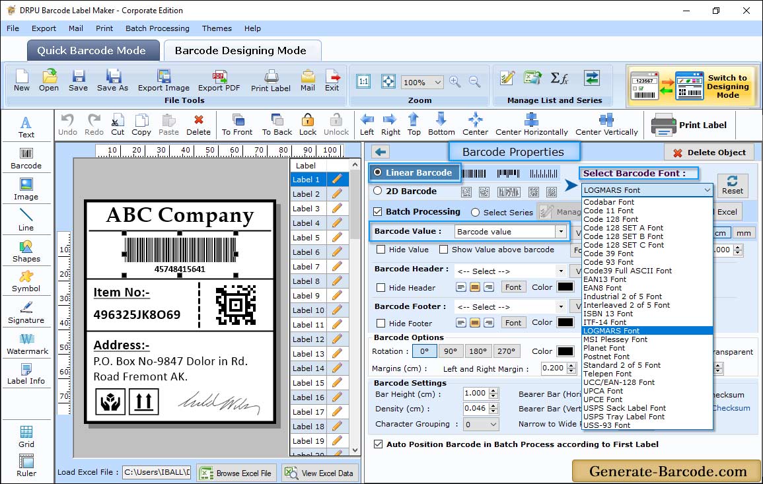Insert a Symbol from sidebar
Viewport: 763px width, 484px height.
pyautogui.click(x=26, y=282)
